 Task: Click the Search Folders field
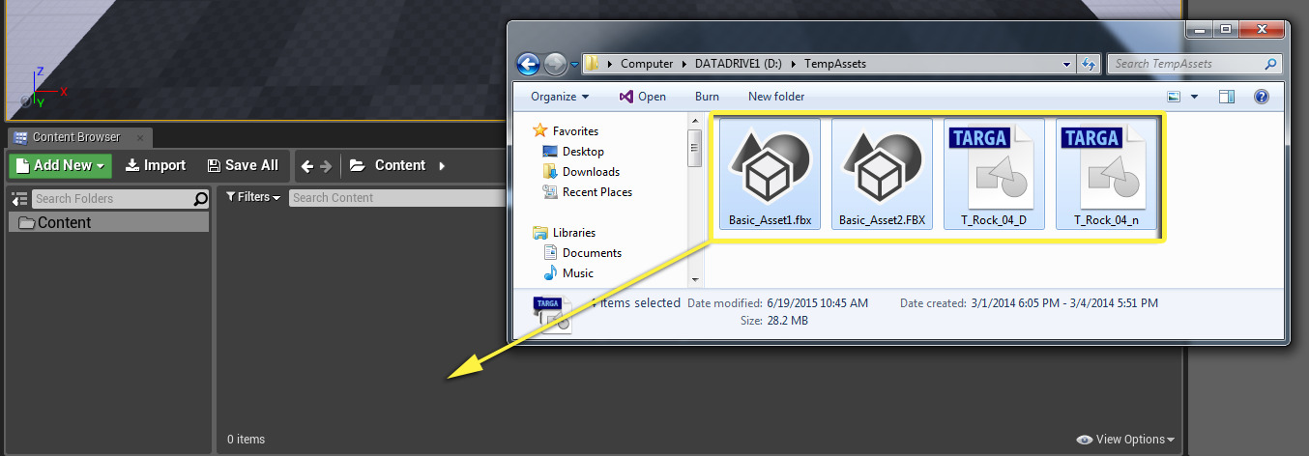pos(112,199)
